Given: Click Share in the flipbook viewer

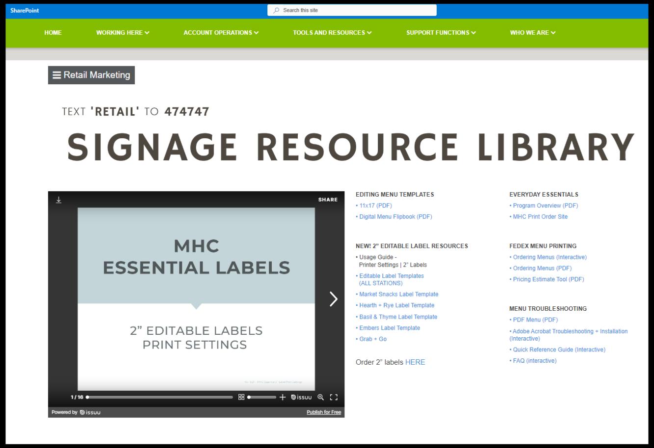Looking at the screenshot, I should (x=328, y=199).
